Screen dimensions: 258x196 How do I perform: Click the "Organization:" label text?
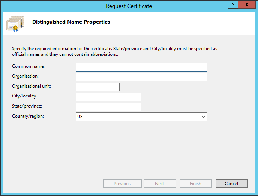[25, 76]
